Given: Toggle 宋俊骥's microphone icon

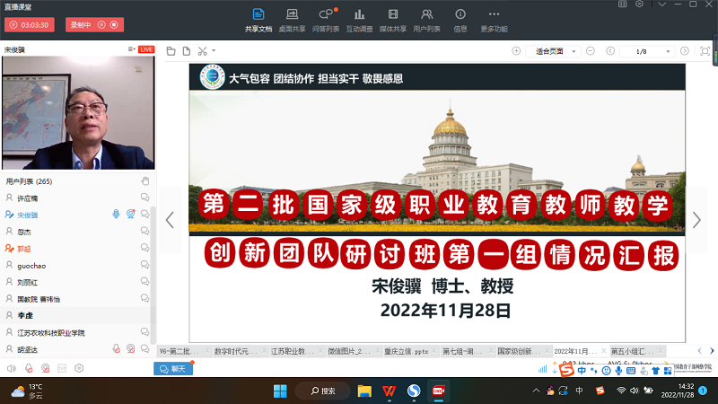Looking at the screenshot, I should [116, 214].
